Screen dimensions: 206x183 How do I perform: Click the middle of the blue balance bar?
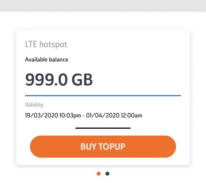click(103, 95)
